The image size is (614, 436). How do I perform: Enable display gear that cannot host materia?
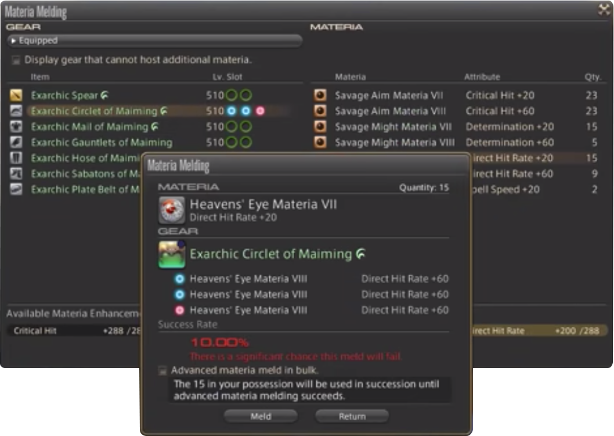pos(16,60)
